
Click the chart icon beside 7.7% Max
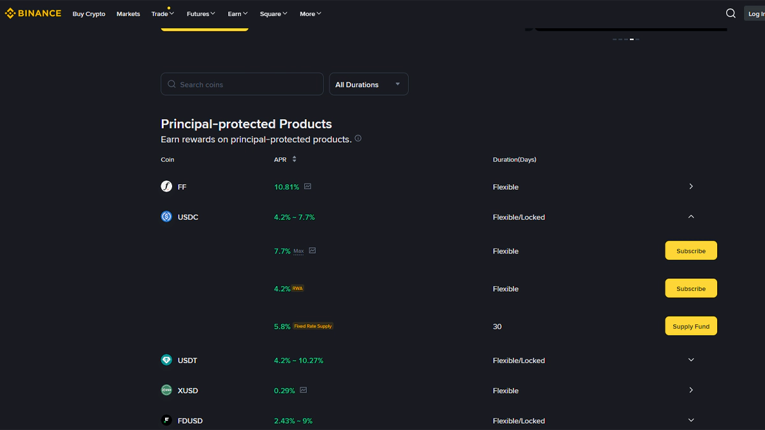[x=312, y=251]
